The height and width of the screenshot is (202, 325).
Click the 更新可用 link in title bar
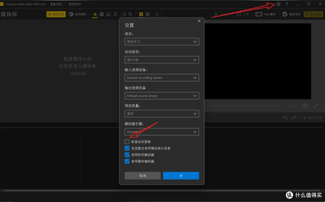(56, 4)
